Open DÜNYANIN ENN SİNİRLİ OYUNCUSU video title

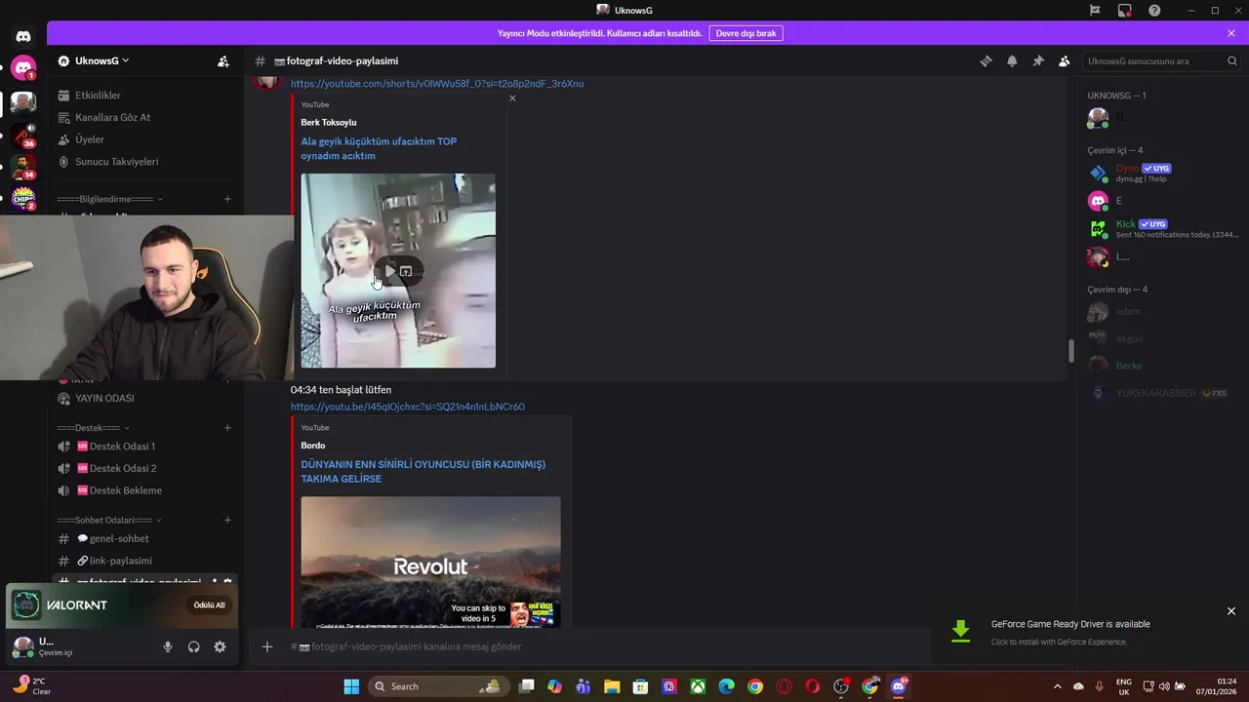[x=423, y=472]
